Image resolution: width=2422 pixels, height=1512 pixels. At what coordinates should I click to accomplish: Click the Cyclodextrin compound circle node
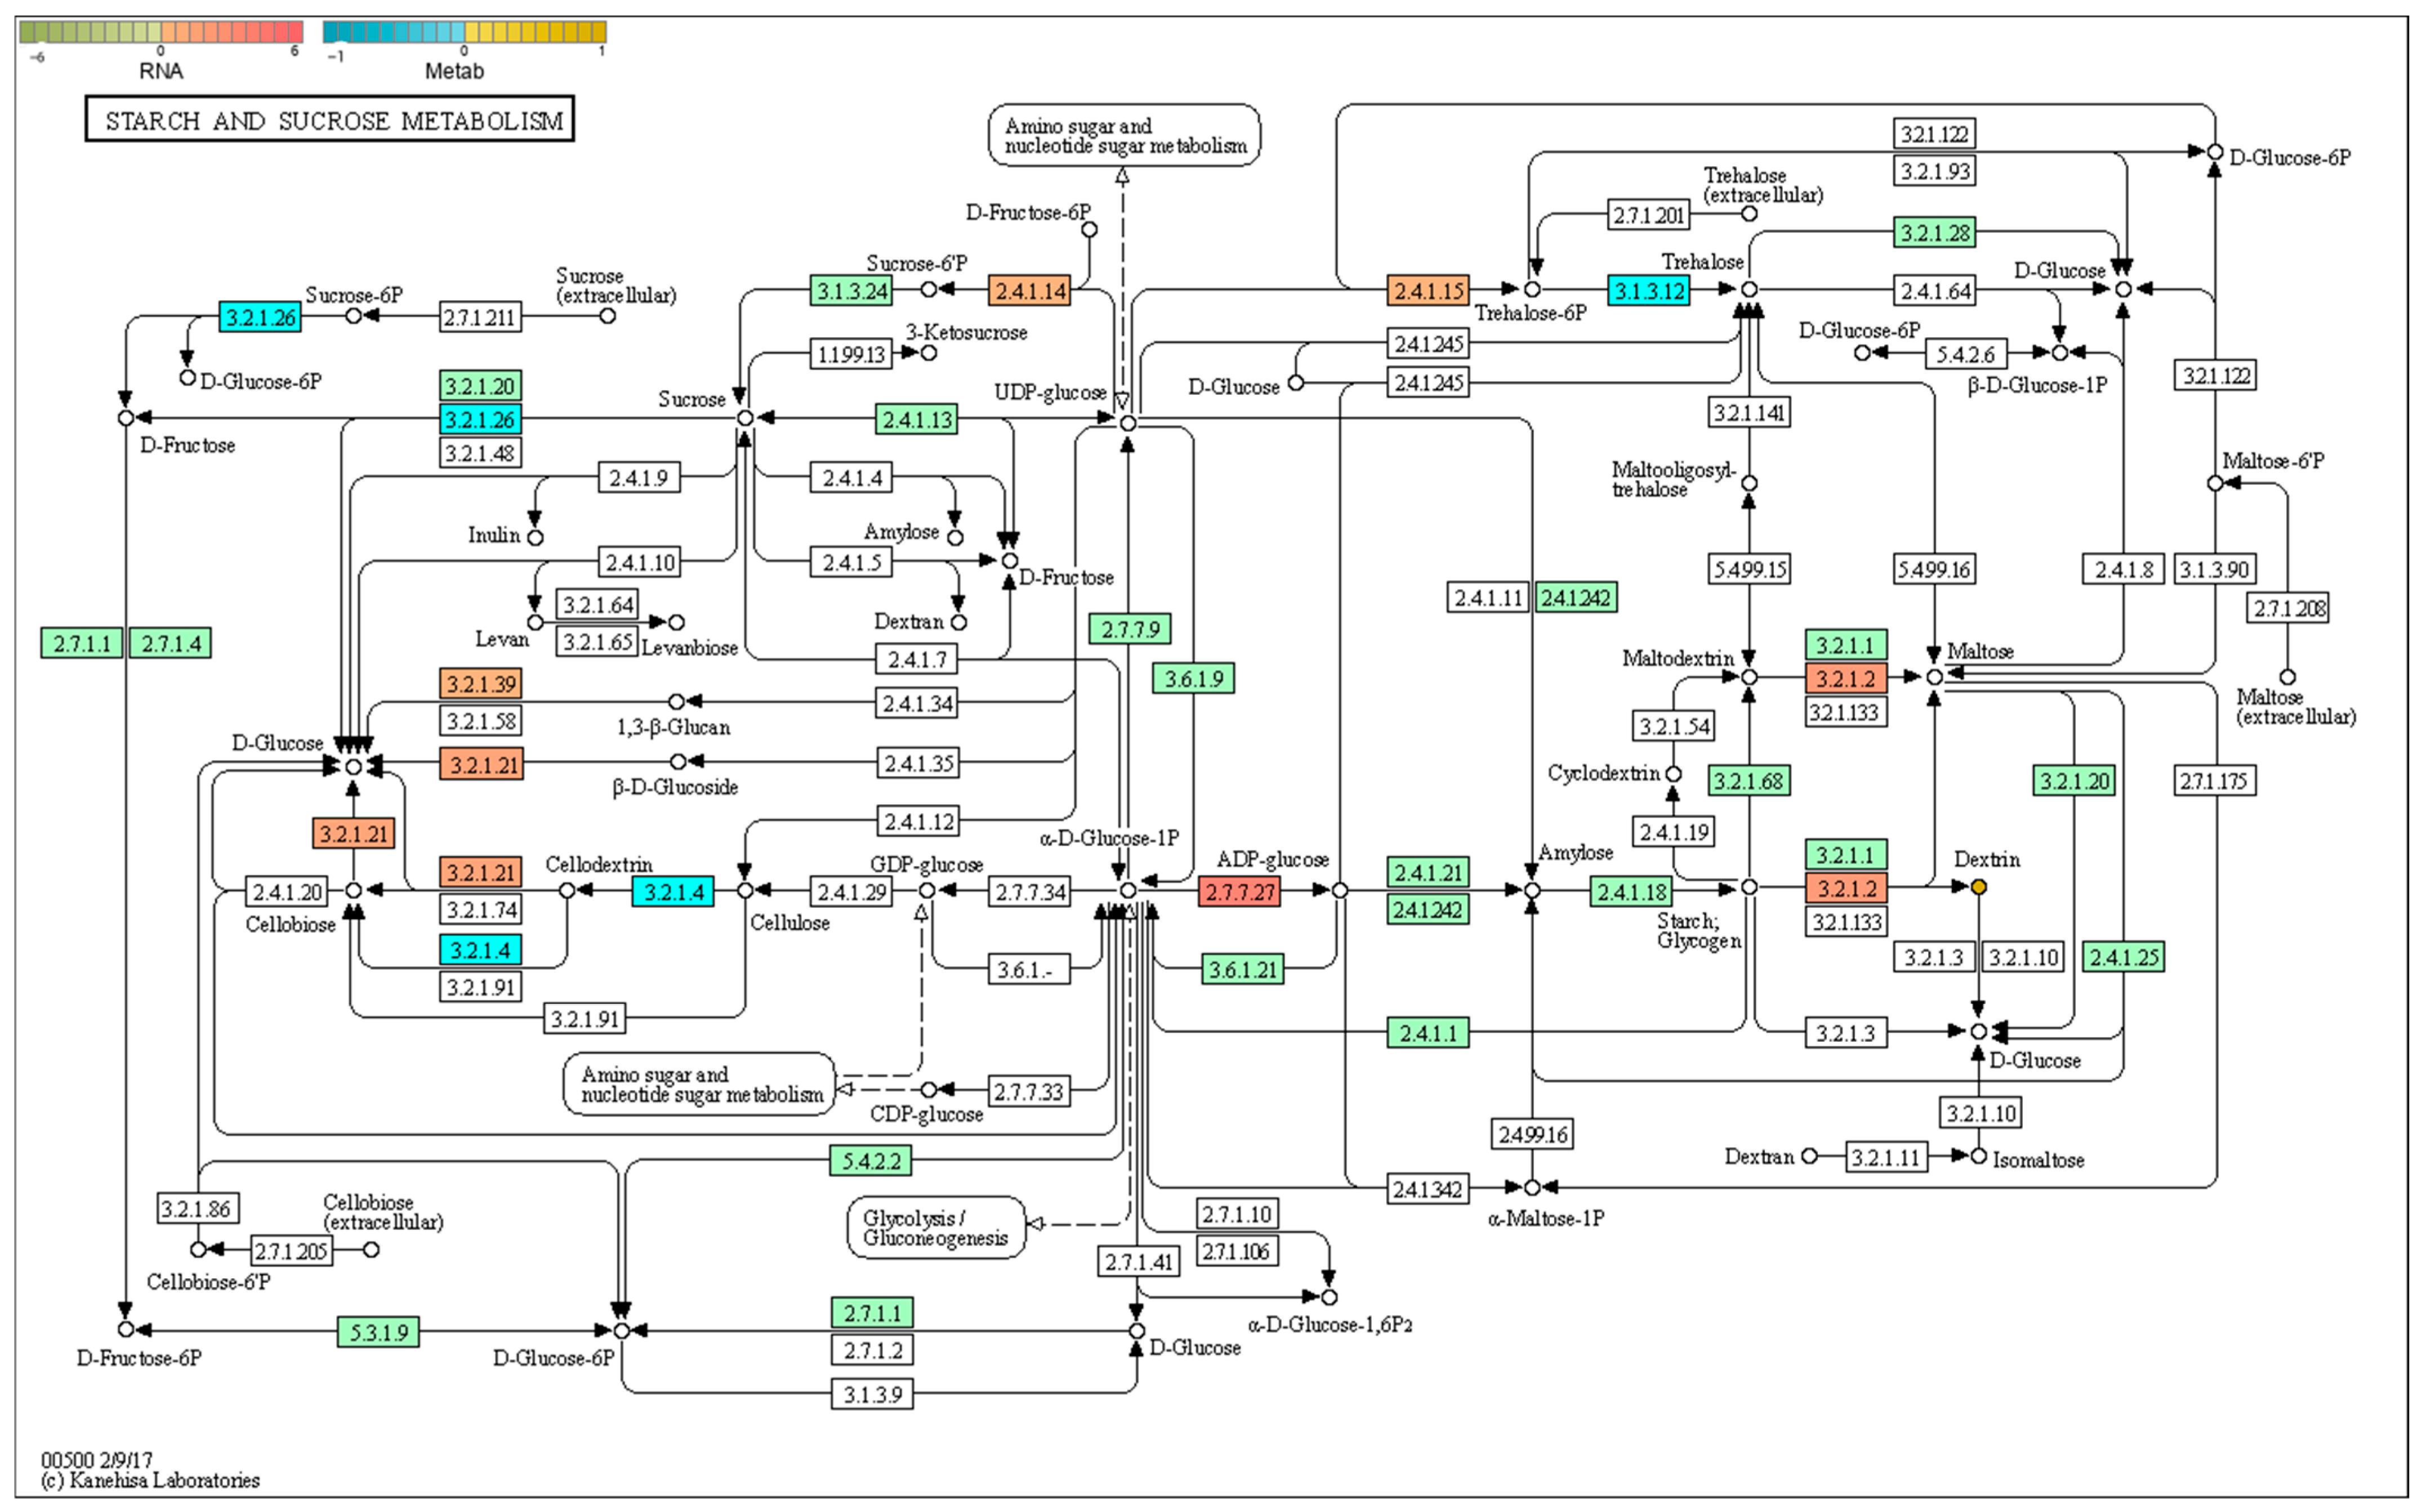click(x=1673, y=774)
